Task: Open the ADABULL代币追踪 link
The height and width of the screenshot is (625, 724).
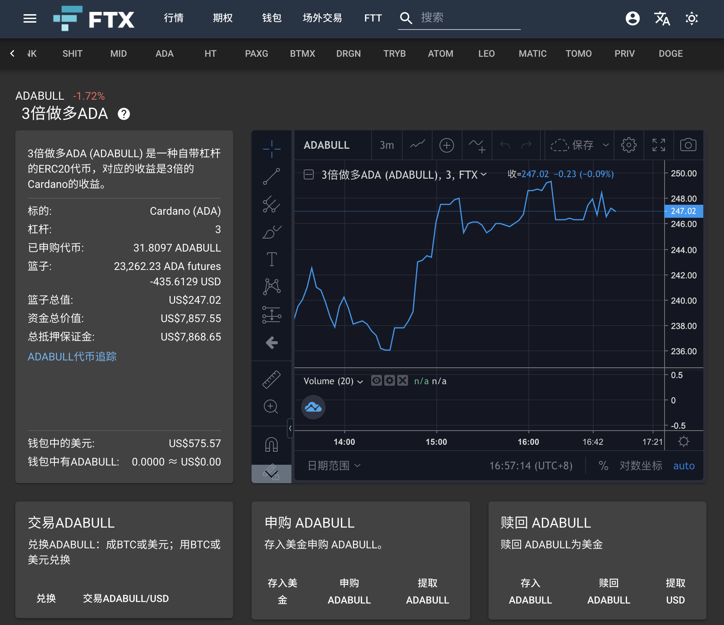Action: (72, 357)
